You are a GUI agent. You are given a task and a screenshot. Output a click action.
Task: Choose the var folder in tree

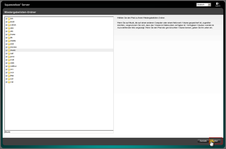[x=12, y=82]
